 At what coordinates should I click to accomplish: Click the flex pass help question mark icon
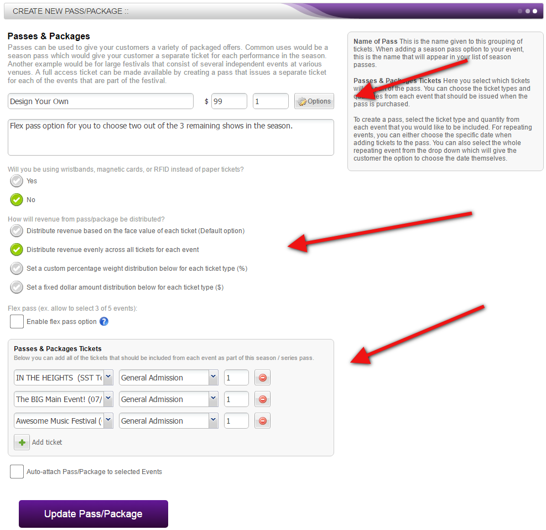(103, 321)
